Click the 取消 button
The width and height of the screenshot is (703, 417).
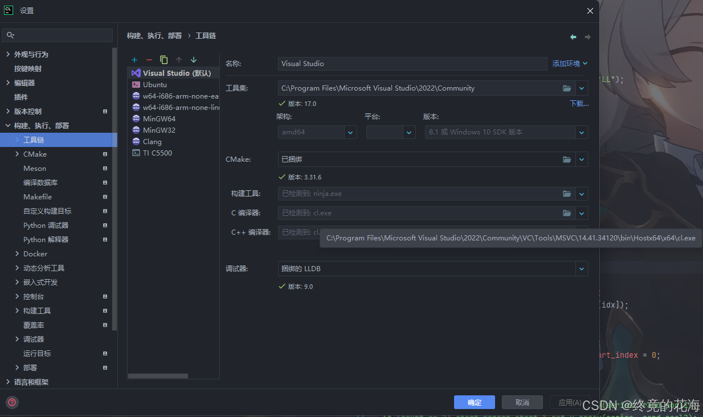[x=522, y=402]
